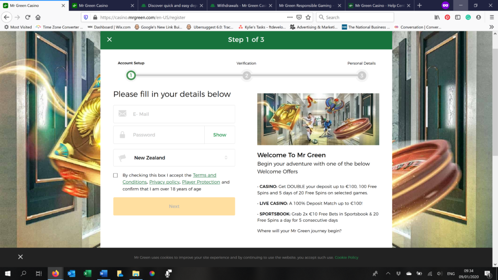Select step 2 Verification circle
Screen dimensions: 498x280
tap(247, 75)
